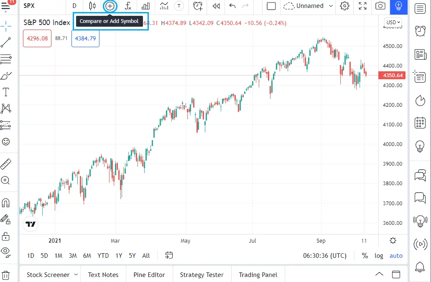The image size is (431, 282).
Task: Open the Alerts clock in right sidebar
Action: 420,31
